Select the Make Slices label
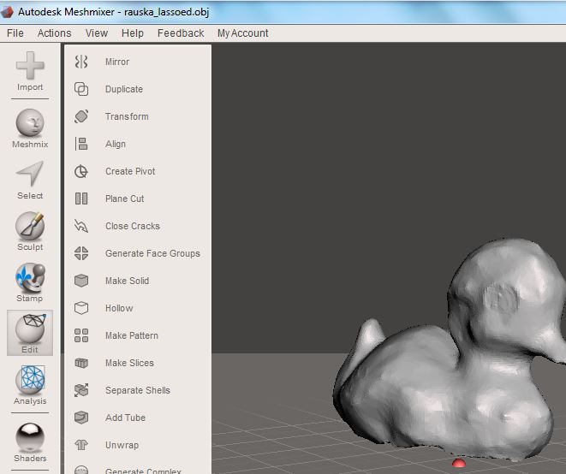The width and height of the screenshot is (566, 474). (129, 363)
